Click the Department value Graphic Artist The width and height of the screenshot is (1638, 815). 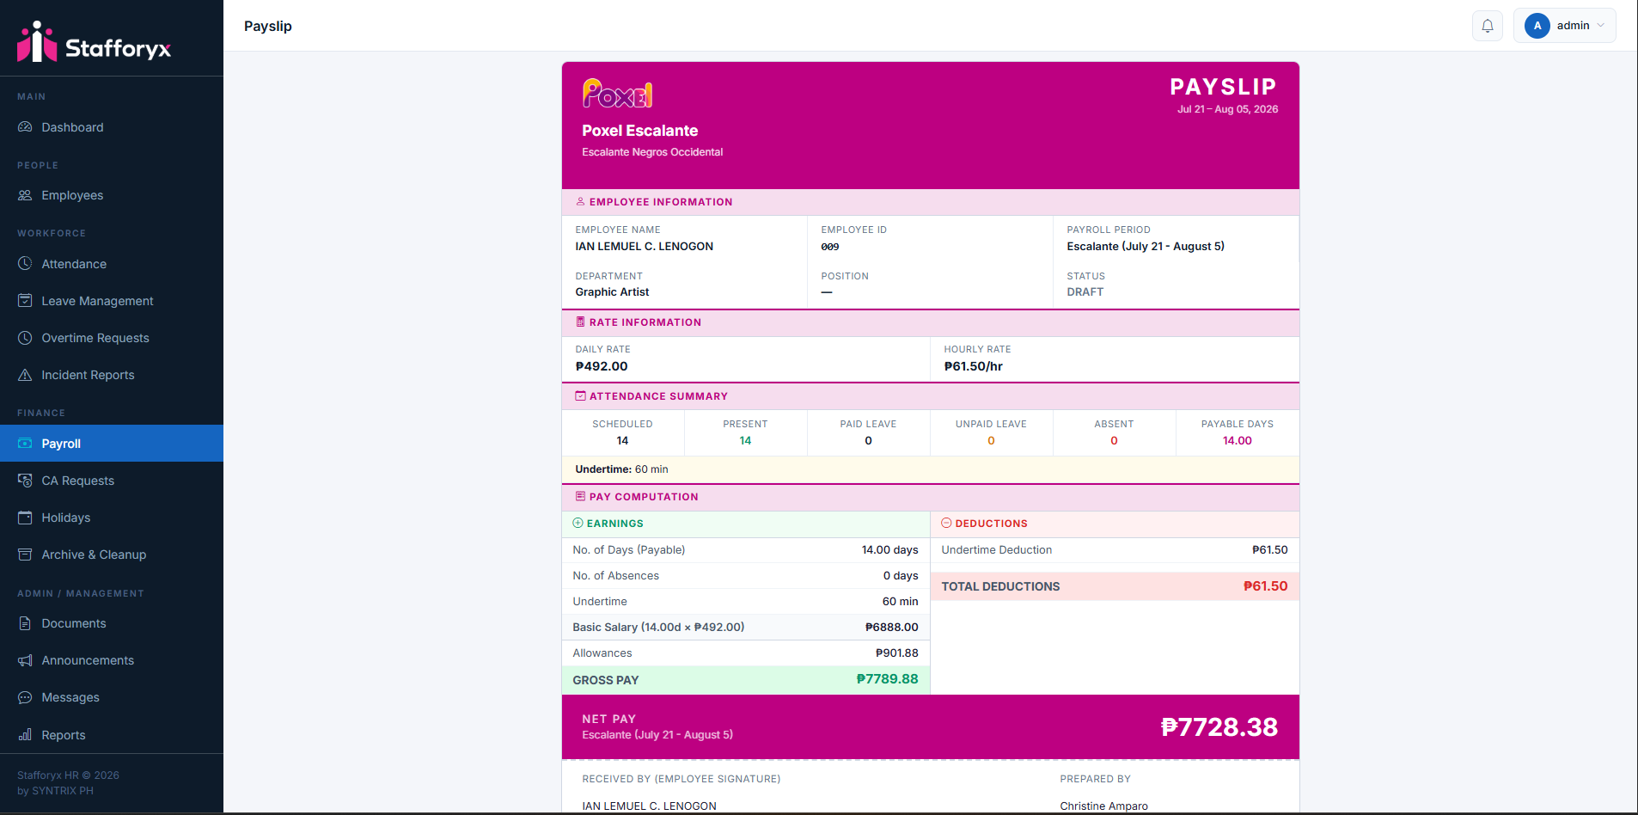(612, 292)
